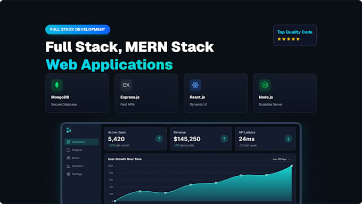
Task: Click the Node.js card title
Action: tap(266, 97)
